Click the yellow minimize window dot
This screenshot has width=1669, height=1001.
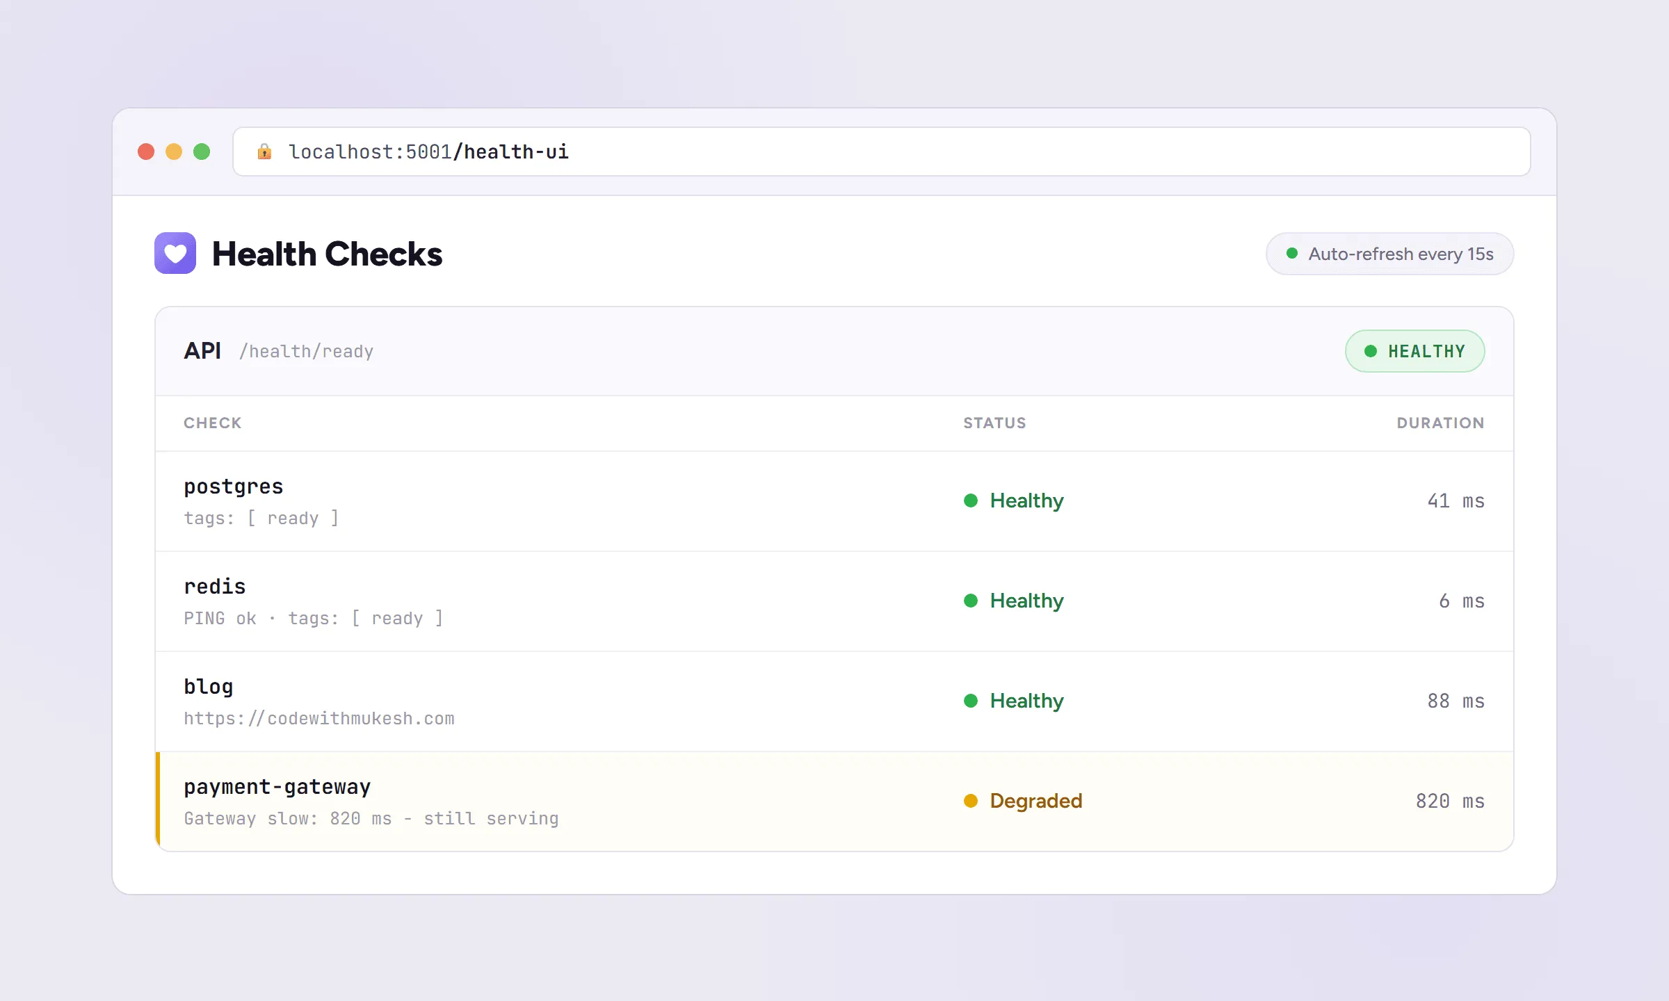point(174,152)
